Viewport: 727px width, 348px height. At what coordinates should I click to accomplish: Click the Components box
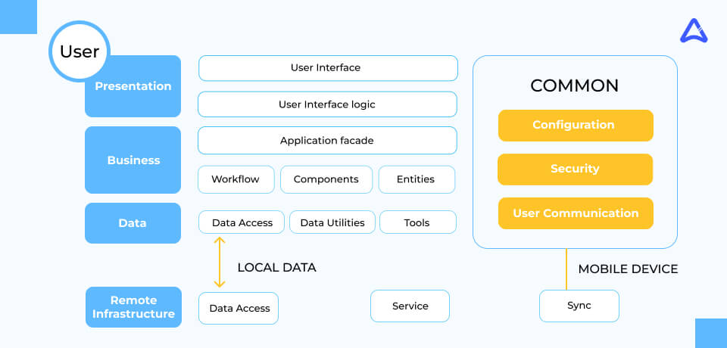pyautogui.click(x=326, y=179)
